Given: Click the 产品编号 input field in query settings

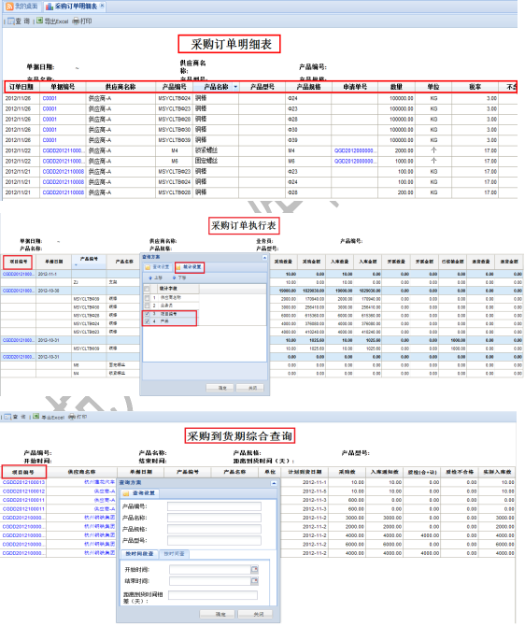Looking at the screenshot, I should (x=215, y=506).
